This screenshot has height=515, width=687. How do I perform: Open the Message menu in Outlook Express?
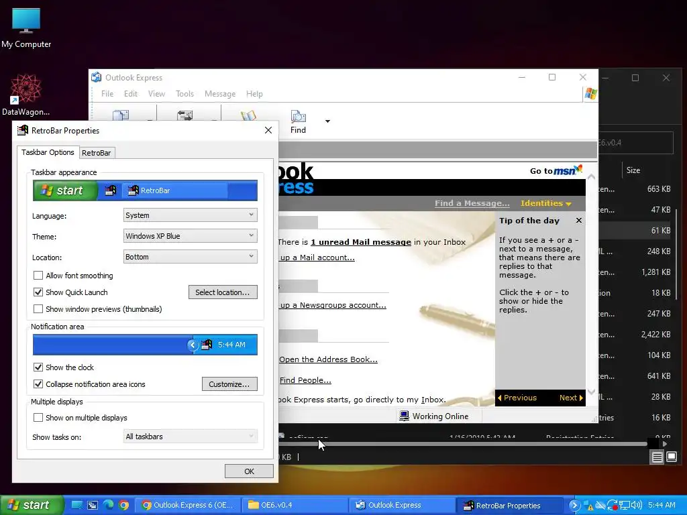[220, 94]
